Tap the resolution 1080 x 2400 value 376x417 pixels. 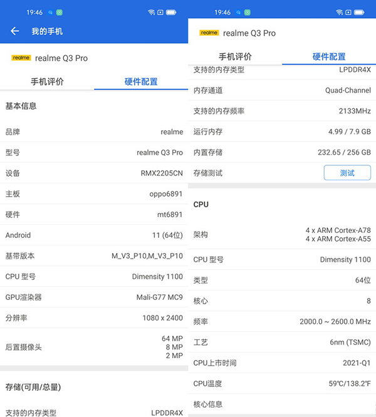(162, 318)
